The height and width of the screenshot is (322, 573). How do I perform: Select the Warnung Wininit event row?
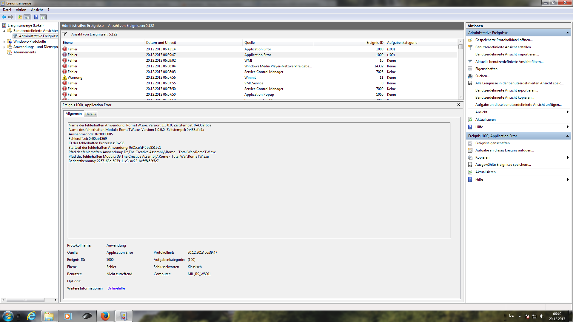tap(161, 78)
